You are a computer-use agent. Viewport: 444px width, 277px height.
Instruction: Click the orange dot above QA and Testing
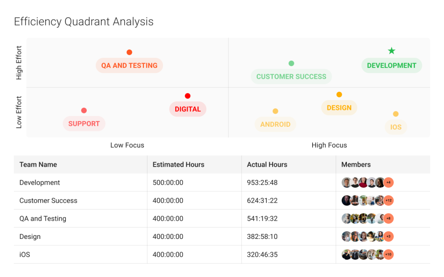coord(129,52)
